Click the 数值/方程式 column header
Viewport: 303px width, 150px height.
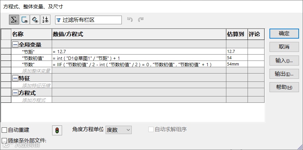pyautogui.click(x=139, y=35)
